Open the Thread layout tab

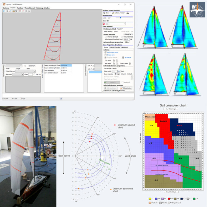click(29, 8)
